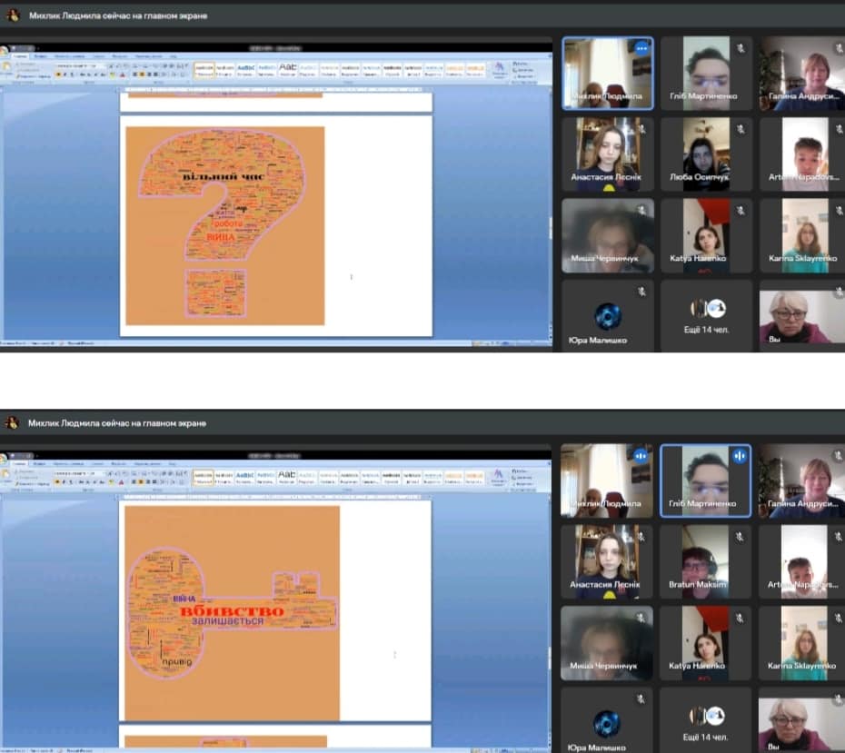Image resolution: width=845 pixels, height=753 pixels.
Task: Select Анастасия Лєснік's video tile in upper screenshot
Action: (607, 152)
